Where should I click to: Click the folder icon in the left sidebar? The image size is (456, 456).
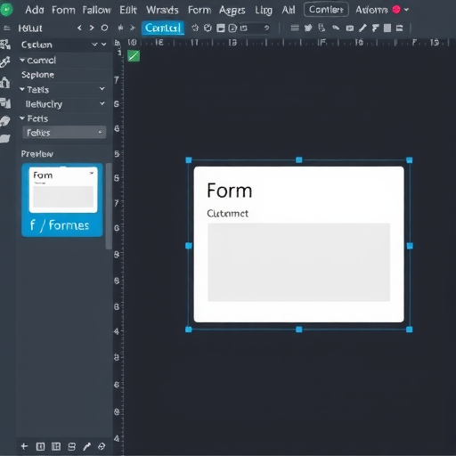(5, 139)
